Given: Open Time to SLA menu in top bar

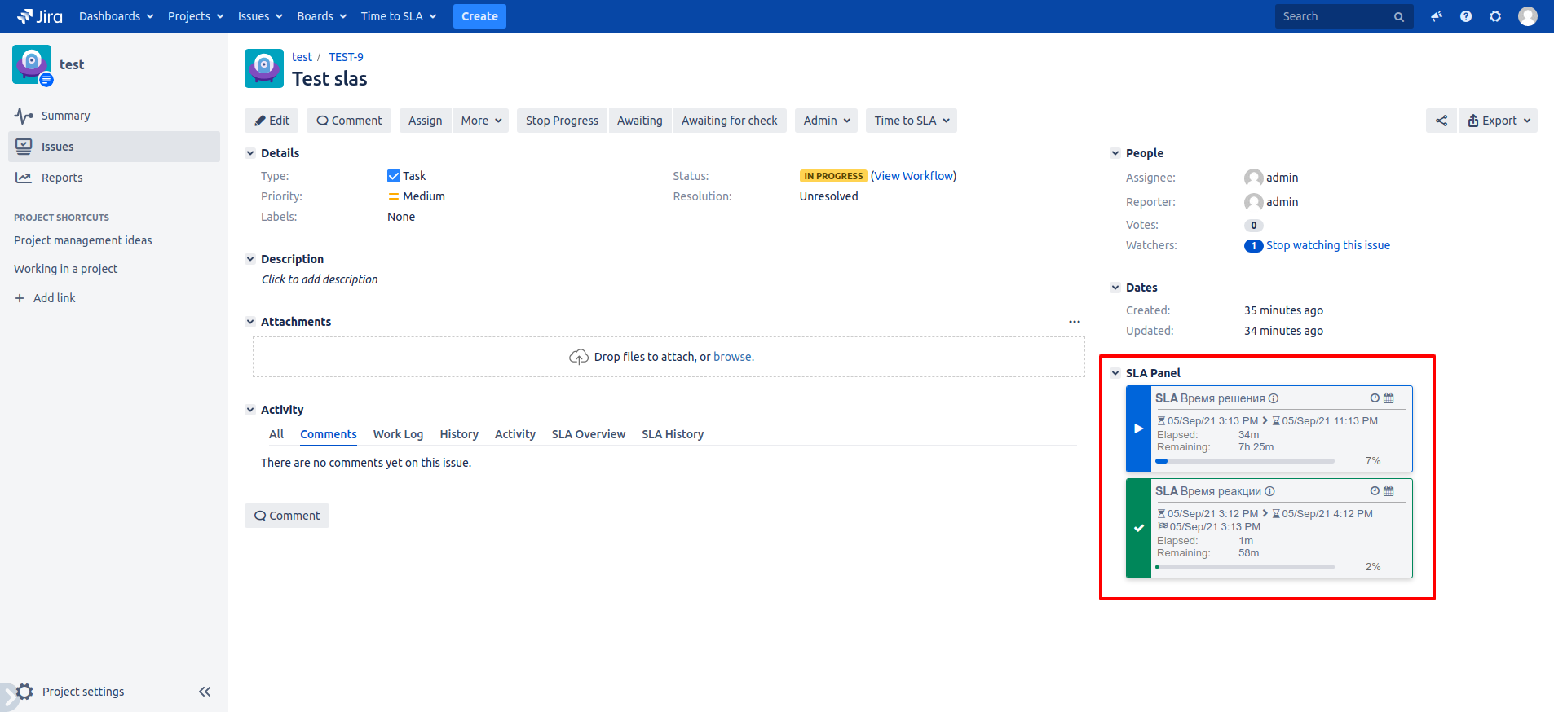Looking at the screenshot, I should (399, 16).
